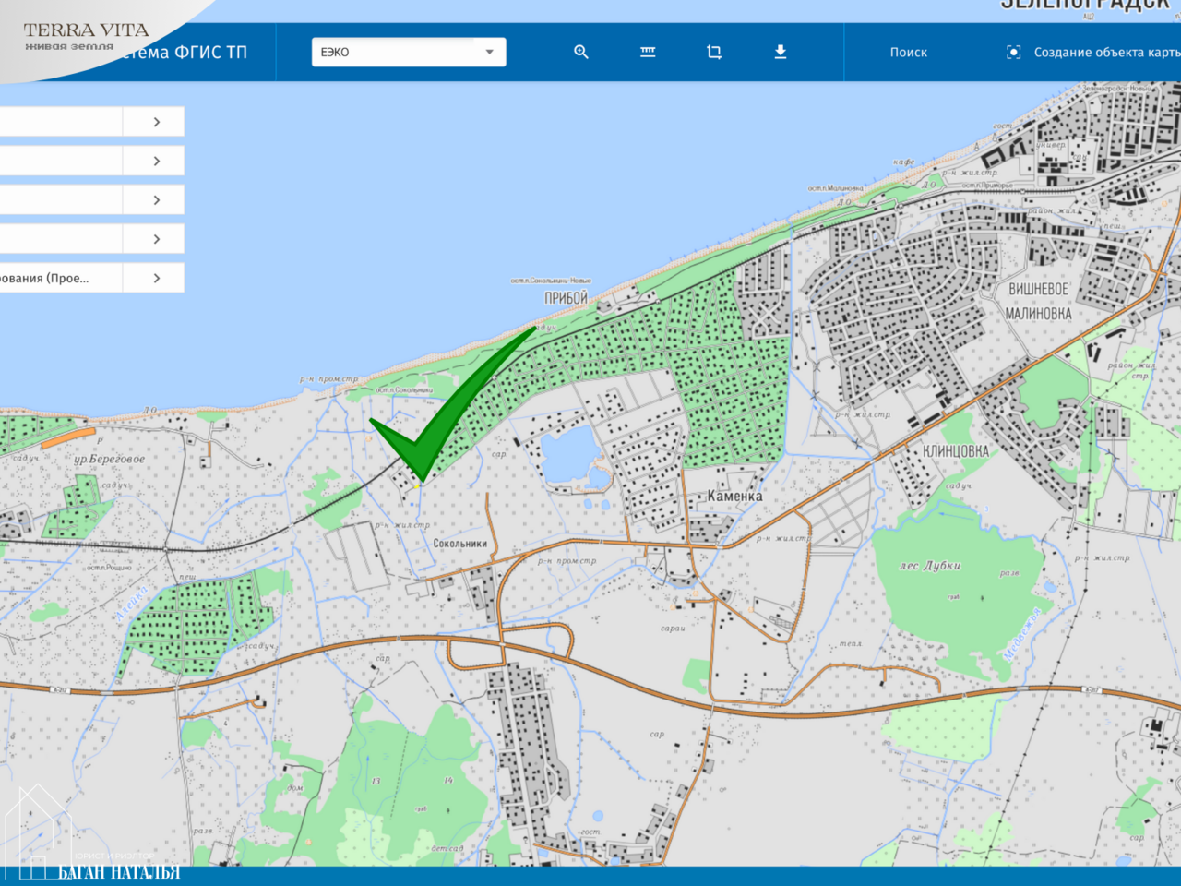This screenshot has height=886, width=1181.
Task: Click the КЛИНЦОВКА label on the map
Action: 956,451
